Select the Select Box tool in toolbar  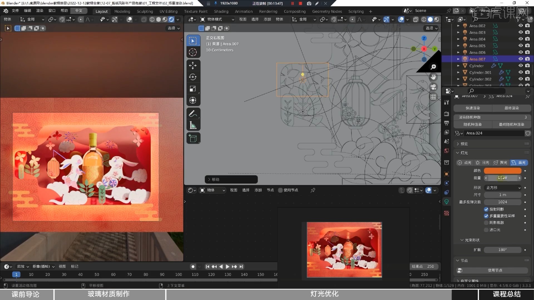(x=193, y=41)
